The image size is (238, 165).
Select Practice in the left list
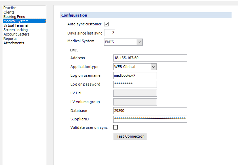[x=10, y=8]
